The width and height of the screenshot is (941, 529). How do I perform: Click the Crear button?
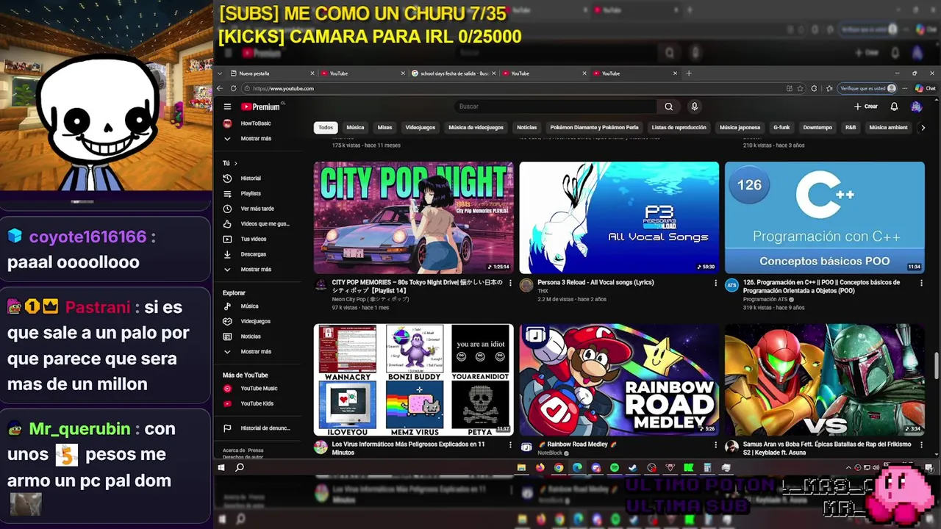point(866,107)
